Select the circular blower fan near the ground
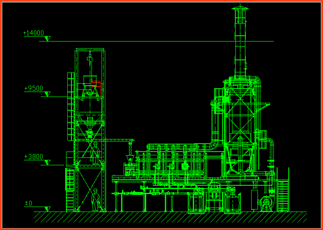Screen dimensions: 323x230 click(x=266, y=203)
